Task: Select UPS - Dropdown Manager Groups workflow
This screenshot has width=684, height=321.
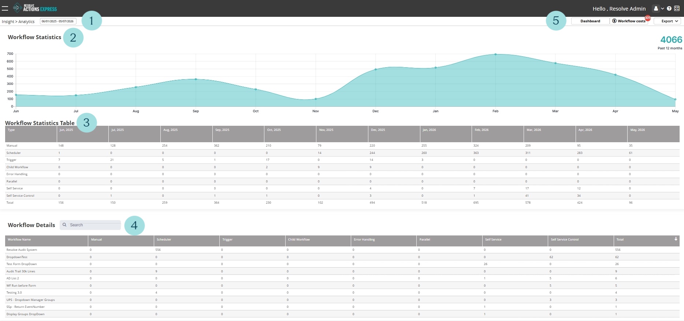Action: 30,300
